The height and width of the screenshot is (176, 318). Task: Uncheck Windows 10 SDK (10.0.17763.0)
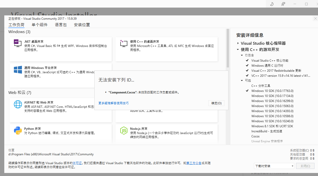pos(247,91)
